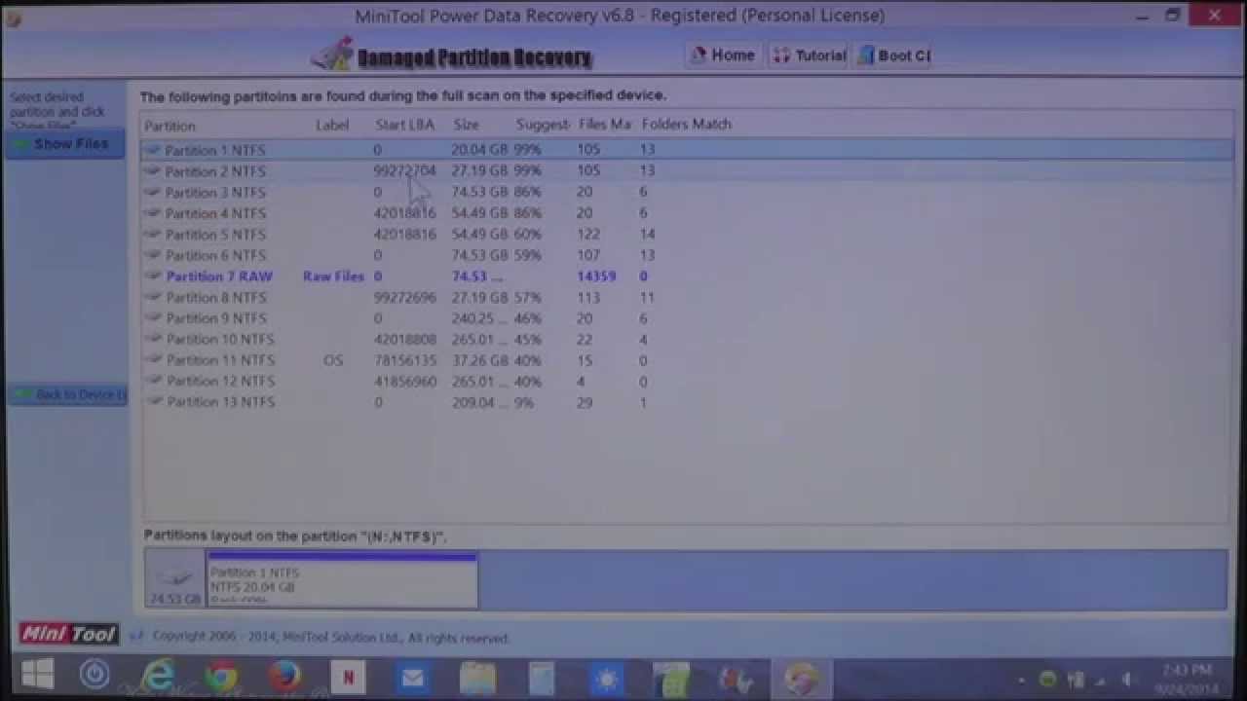Image resolution: width=1247 pixels, height=701 pixels.
Task: Click the drive icon beside Partition 3 NTFS
Action: pyautogui.click(x=153, y=193)
